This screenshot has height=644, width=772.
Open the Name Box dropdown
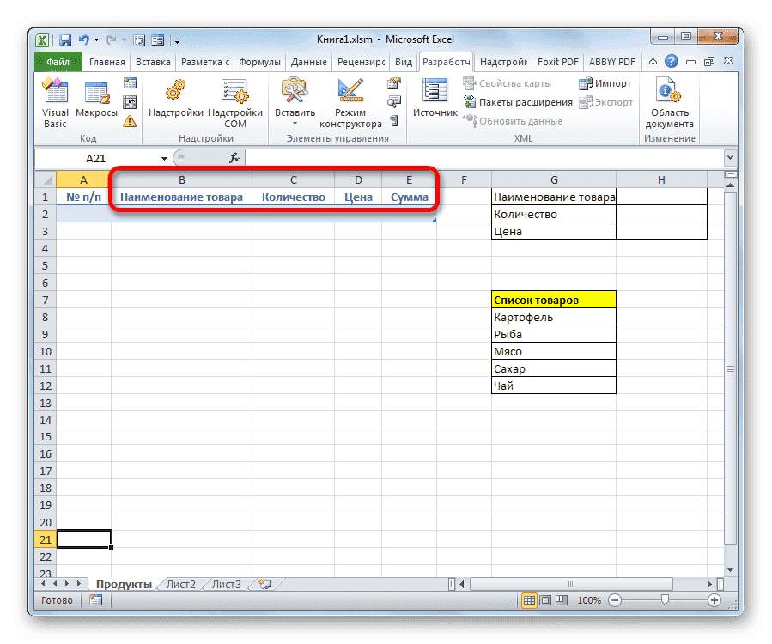click(x=163, y=158)
